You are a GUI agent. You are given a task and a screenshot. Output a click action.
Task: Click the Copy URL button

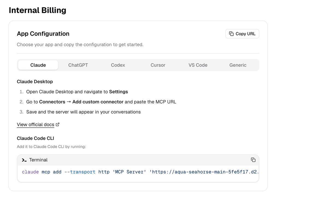(x=242, y=34)
